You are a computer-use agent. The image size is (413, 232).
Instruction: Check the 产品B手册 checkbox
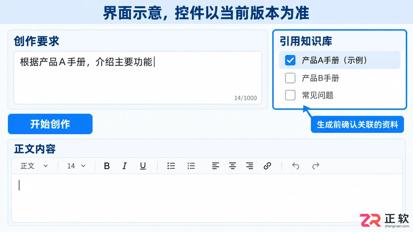click(x=290, y=78)
